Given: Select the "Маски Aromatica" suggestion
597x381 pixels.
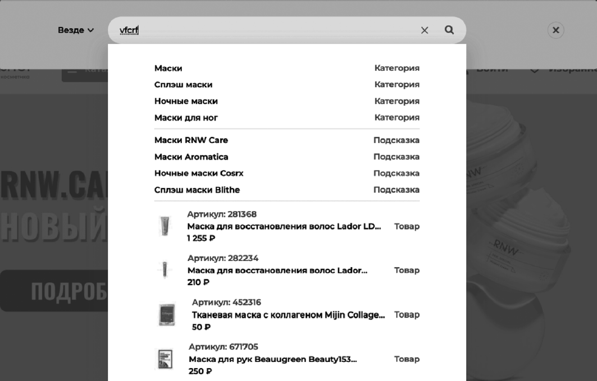Looking at the screenshot, I should click(x=191, y=157).
